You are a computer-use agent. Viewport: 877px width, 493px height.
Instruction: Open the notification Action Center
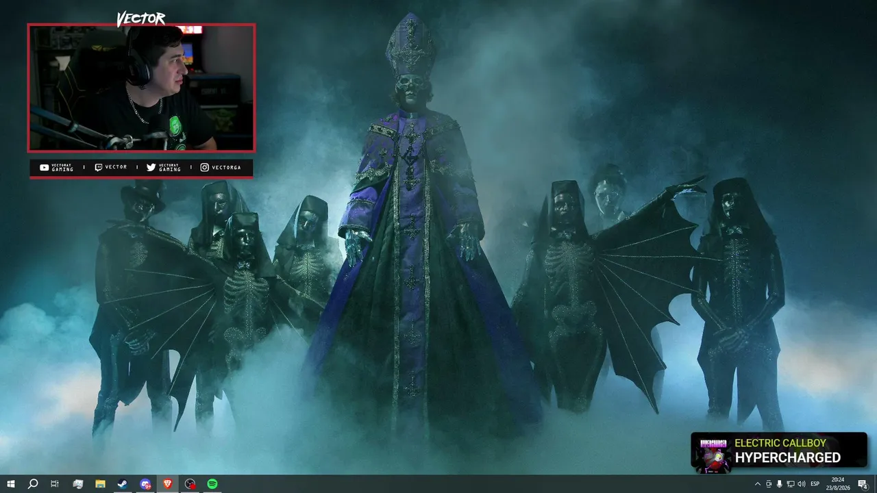(x=863, y=484)
